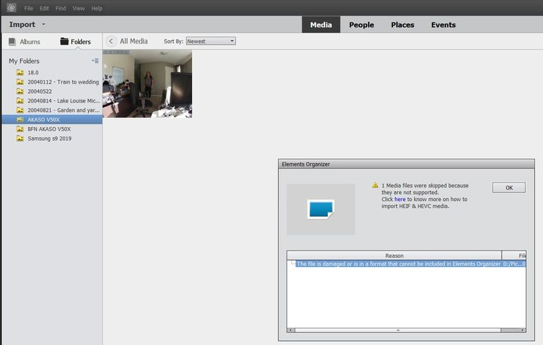Click the yellow warning triangle icon

click(x=374, y=185)
